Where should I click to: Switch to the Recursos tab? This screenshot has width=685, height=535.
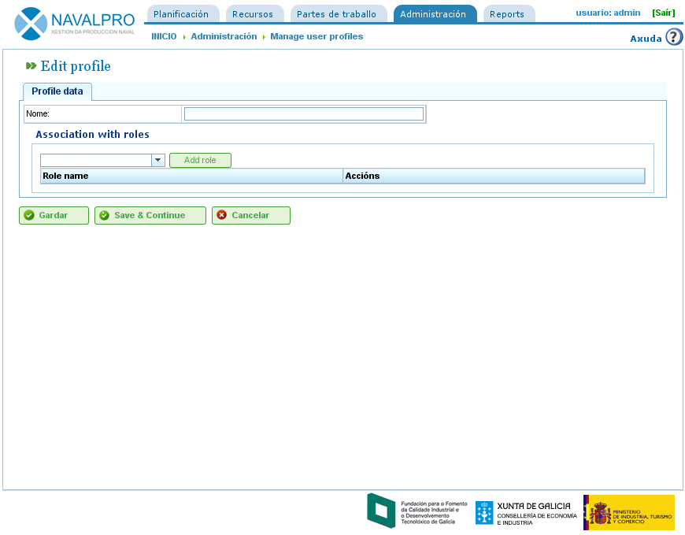click(254, 14)
